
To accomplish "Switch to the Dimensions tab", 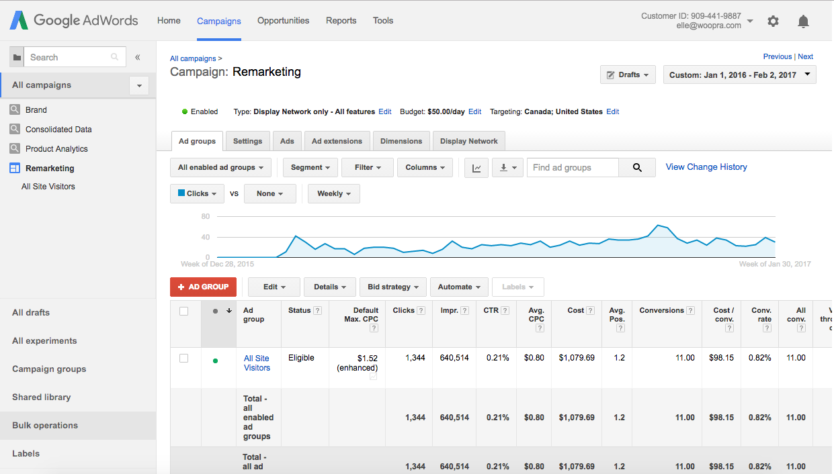I will tap(401, 141).
